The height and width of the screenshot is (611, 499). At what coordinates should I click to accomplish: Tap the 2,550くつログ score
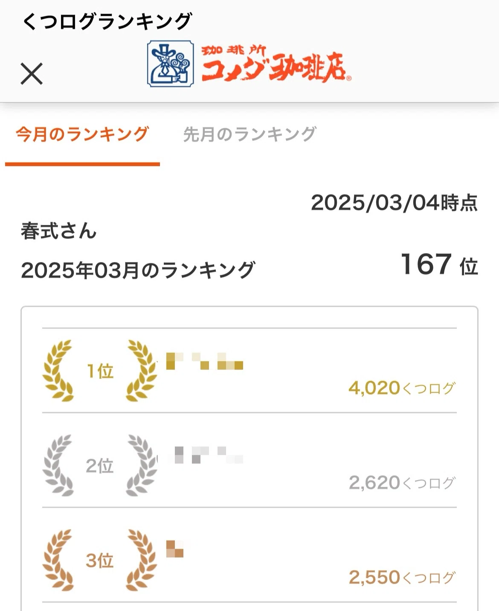[x=402, y=577]
